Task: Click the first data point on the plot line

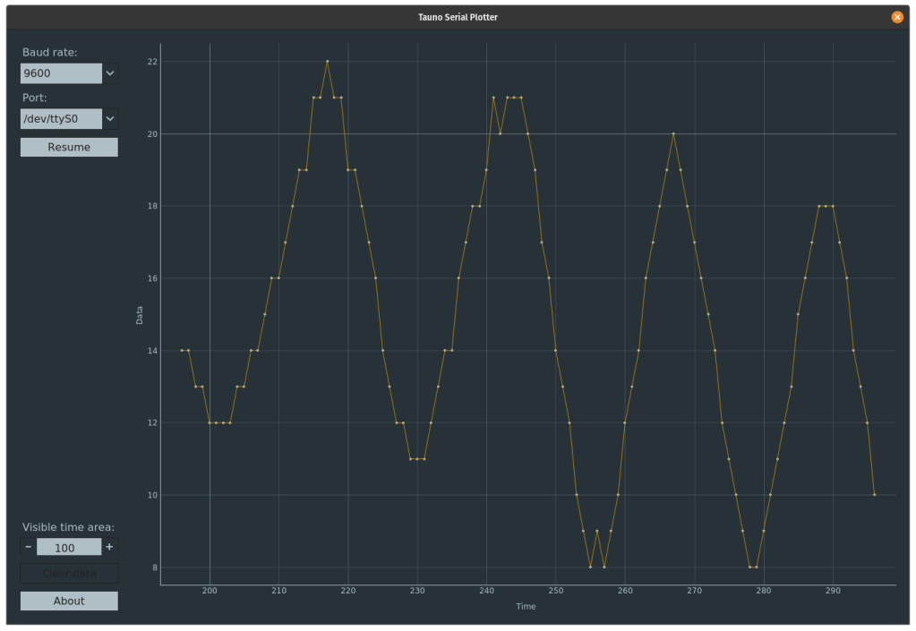Action: pos(182,350)
